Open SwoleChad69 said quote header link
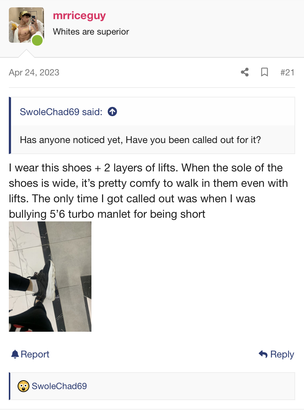304x413 pixels. click(61, 112)
